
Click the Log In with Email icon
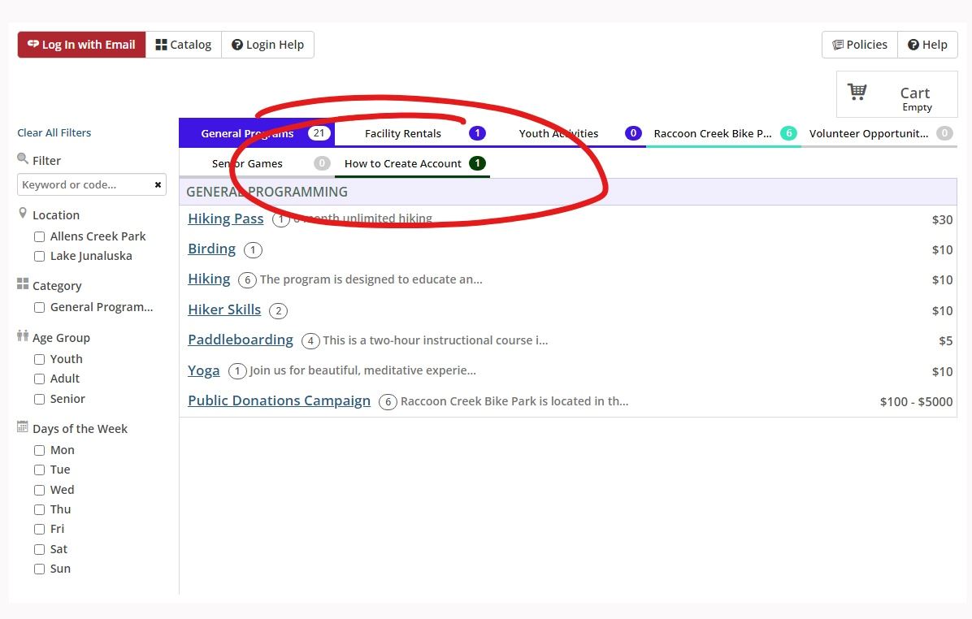(34, 45)
